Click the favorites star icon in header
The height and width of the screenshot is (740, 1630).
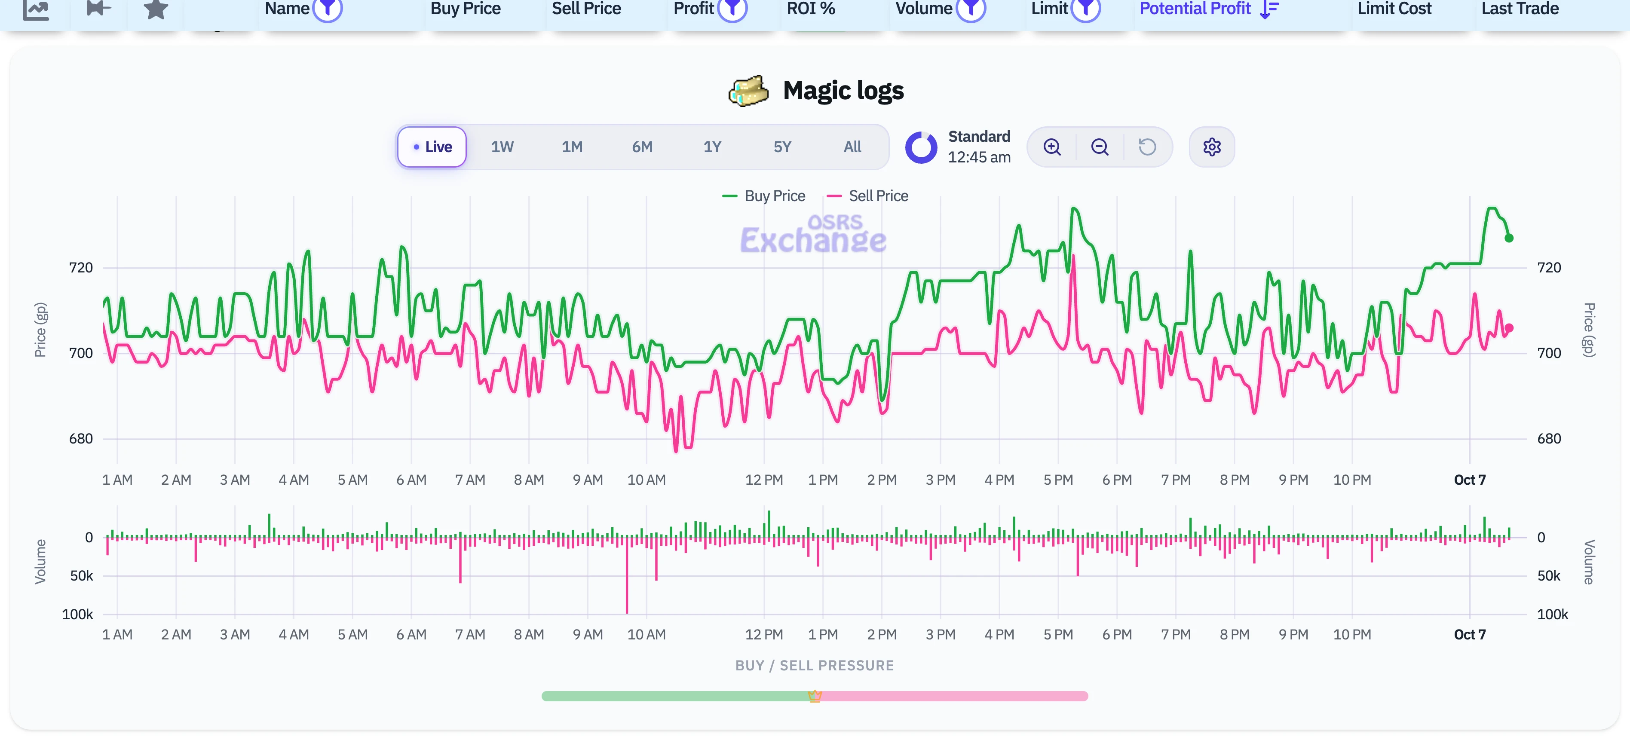click(156, 9)
